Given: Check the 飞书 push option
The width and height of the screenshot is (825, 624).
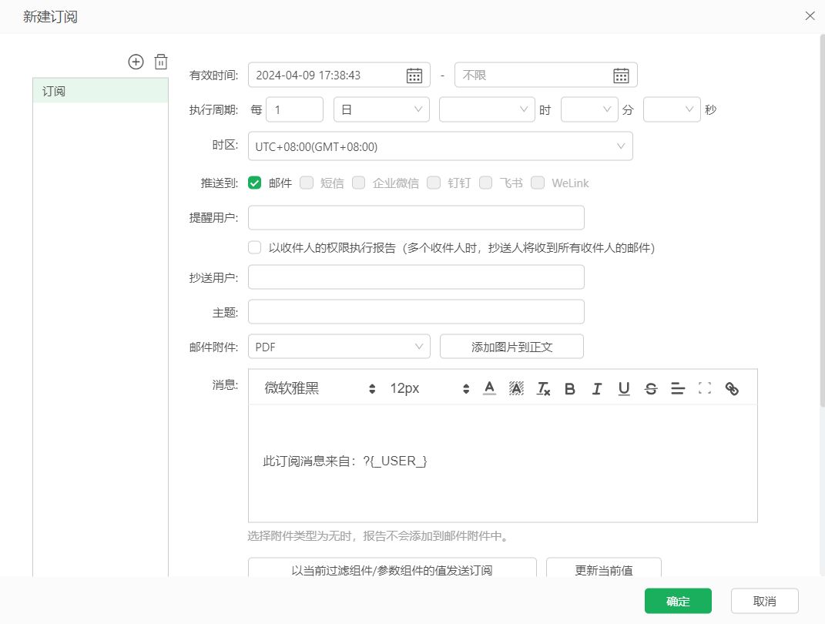Looking at the screenshot, I should point(485,183).
